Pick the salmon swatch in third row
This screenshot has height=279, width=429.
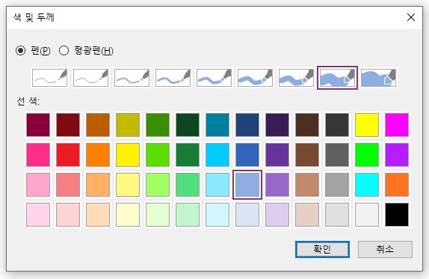click(68, 185)
